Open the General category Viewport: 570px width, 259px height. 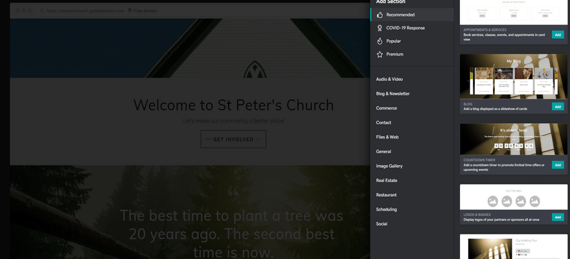(x=383, y=152)
